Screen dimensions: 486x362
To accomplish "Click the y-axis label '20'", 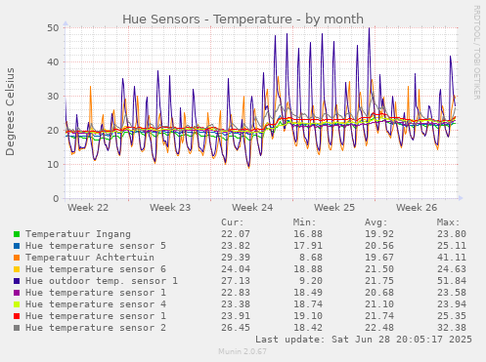I will pos(53,131).
